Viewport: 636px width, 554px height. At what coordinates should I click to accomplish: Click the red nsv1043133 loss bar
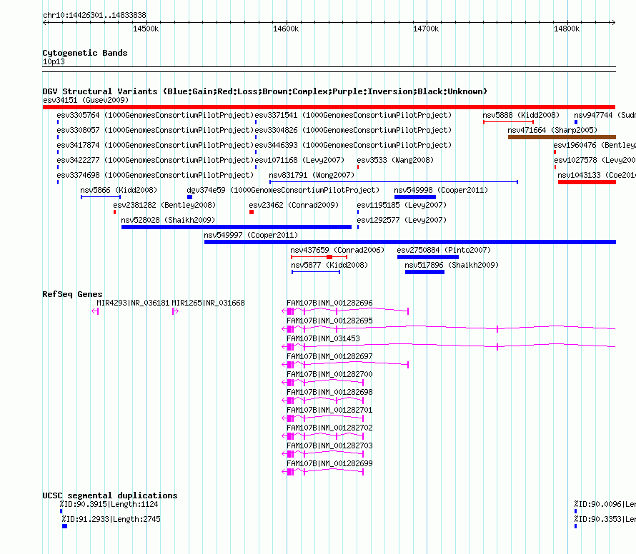pyautogui.click(x=587, y=182)
